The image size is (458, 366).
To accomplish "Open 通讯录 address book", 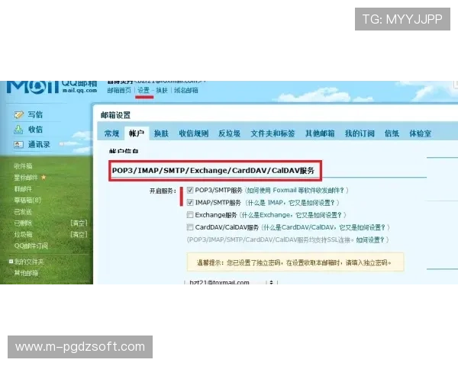I will (x=39, y=144).
